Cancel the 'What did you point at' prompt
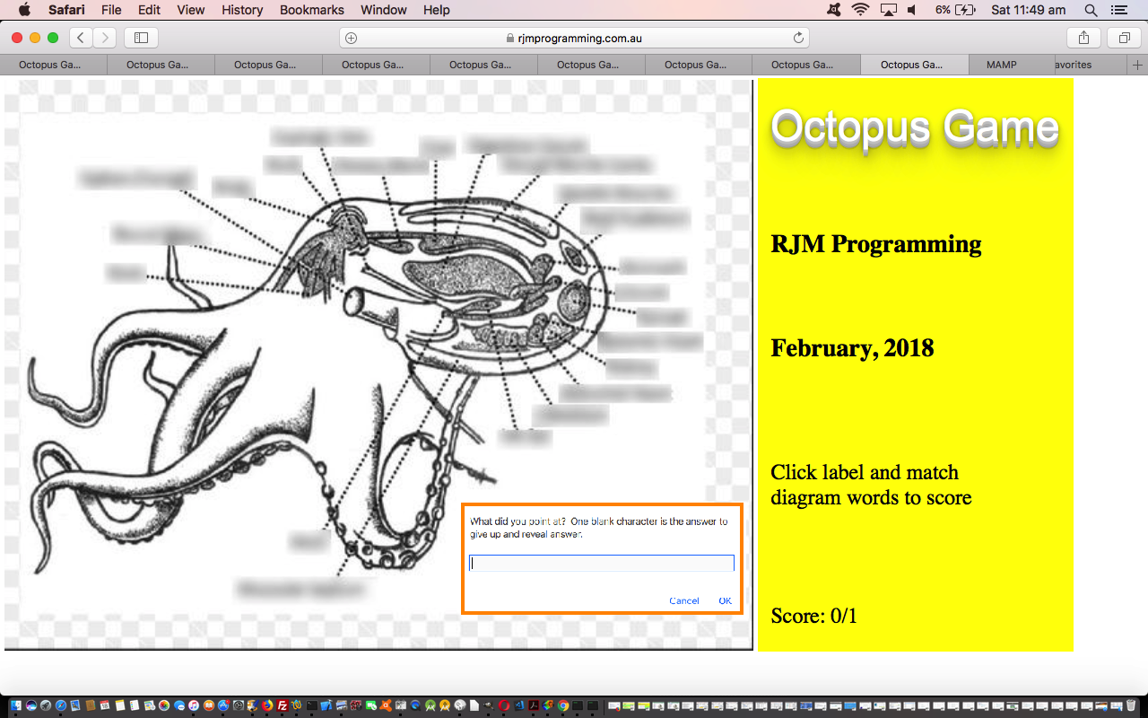Screen dimensions: 1148x718 point(683,600)
